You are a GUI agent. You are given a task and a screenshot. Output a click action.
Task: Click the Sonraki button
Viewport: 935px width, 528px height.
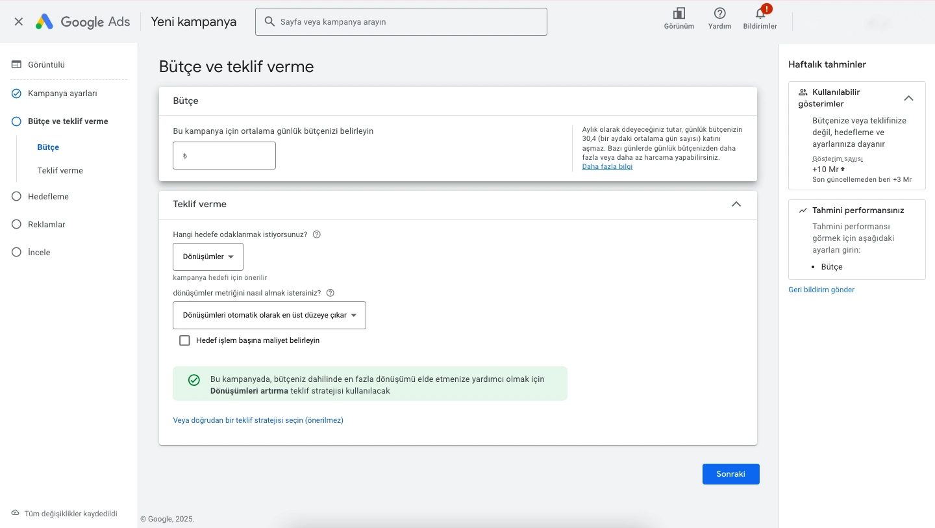click(x=731, y=474)
